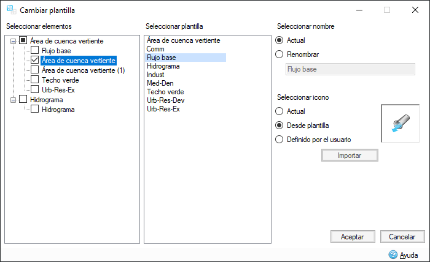
Task: Click the pipe template icon preview
Action: tap(400, 124)
